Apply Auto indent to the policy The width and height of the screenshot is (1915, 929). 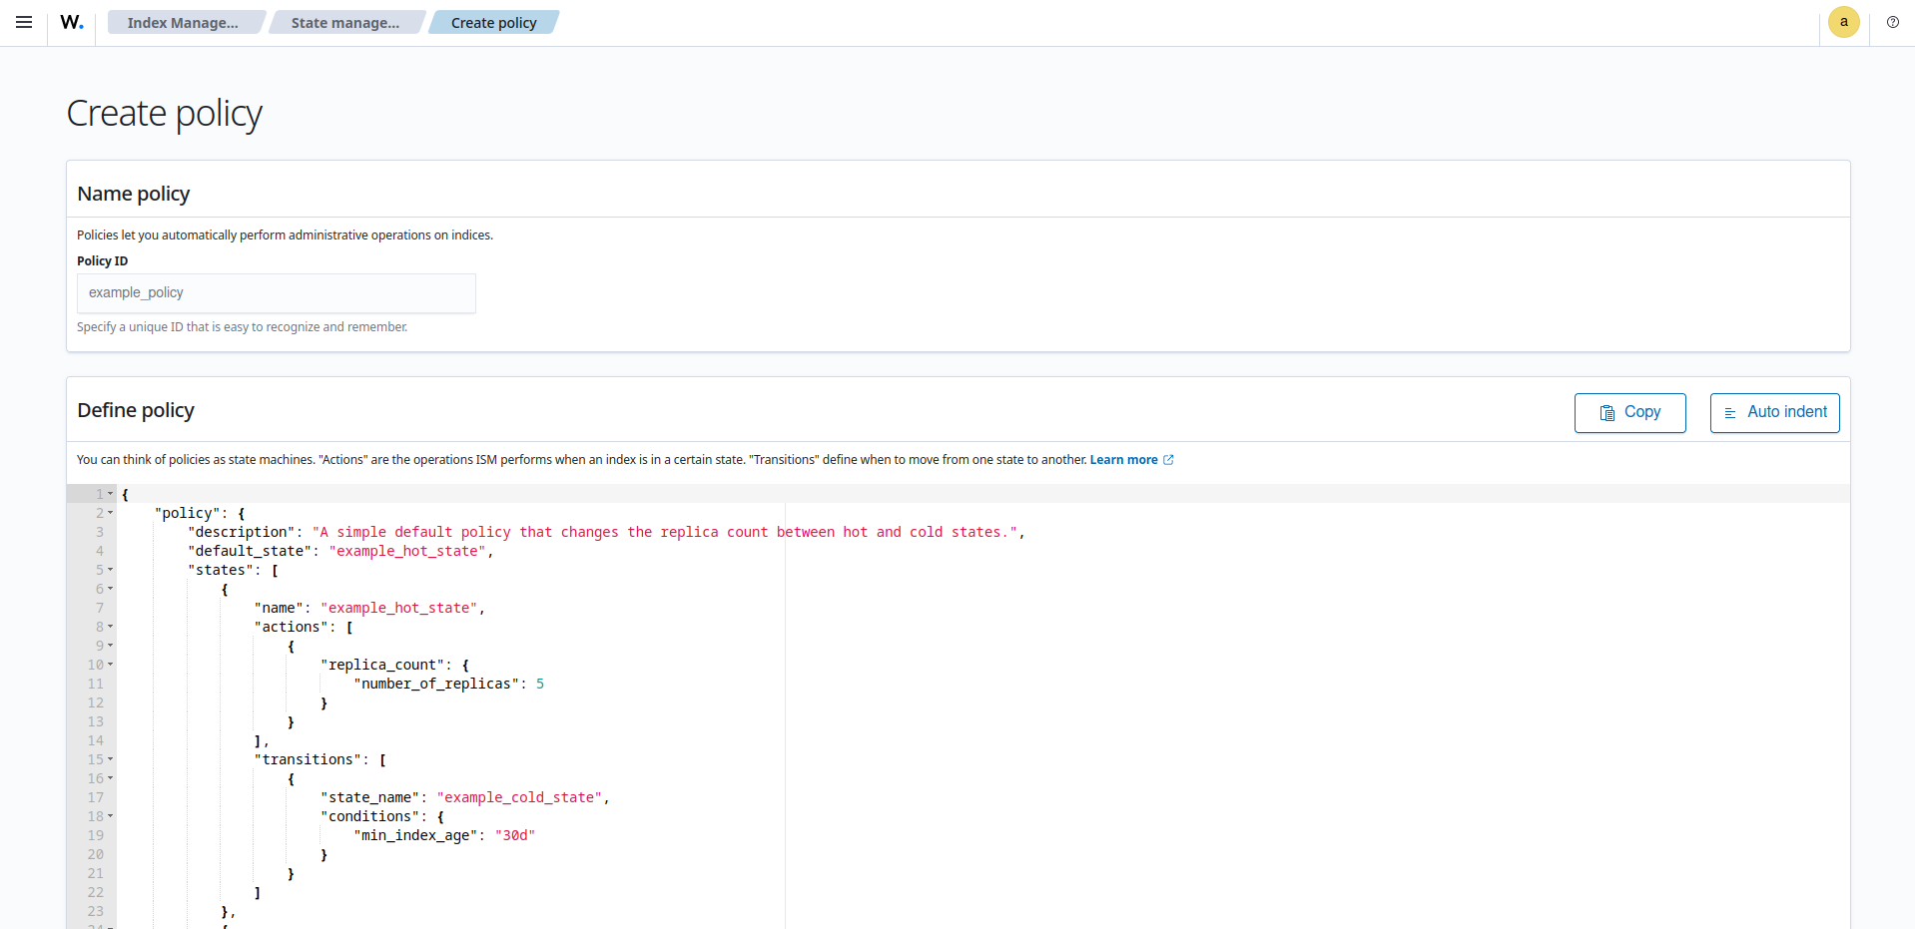click(1774, 412)
